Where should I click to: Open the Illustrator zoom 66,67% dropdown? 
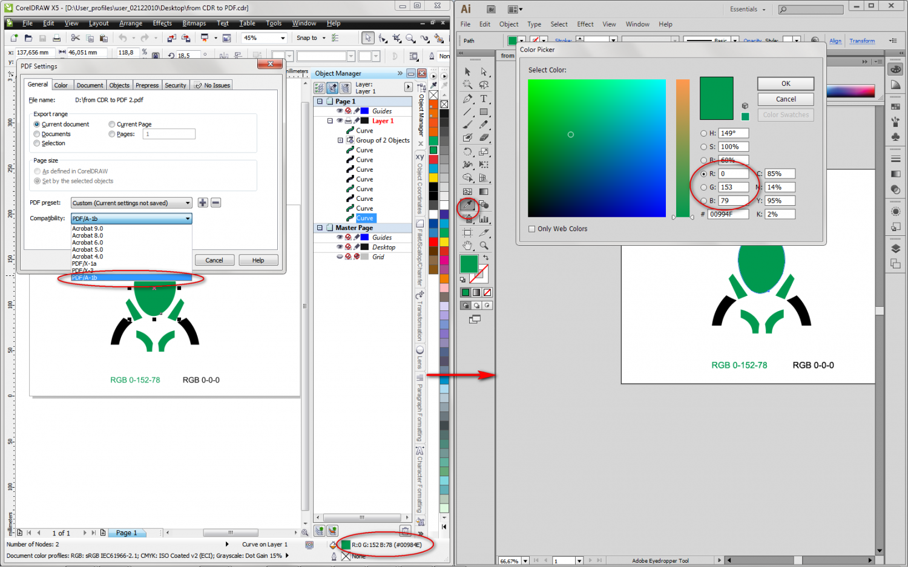click(525, 561)
